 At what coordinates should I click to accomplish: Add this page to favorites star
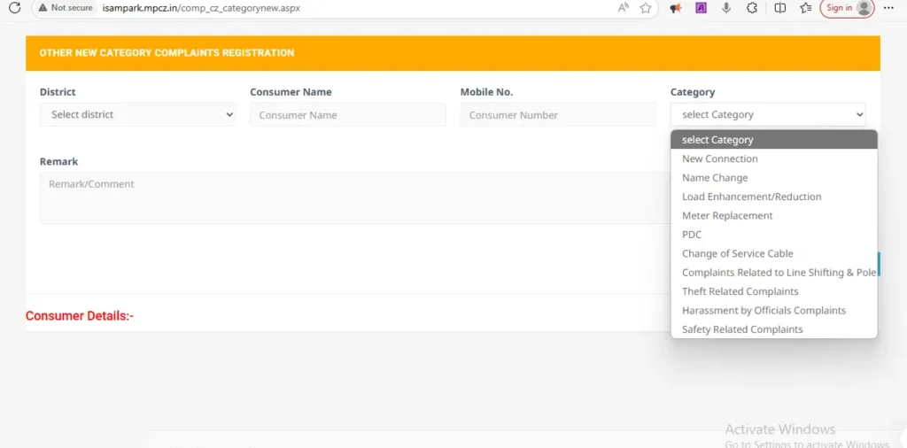click(646, 7)
